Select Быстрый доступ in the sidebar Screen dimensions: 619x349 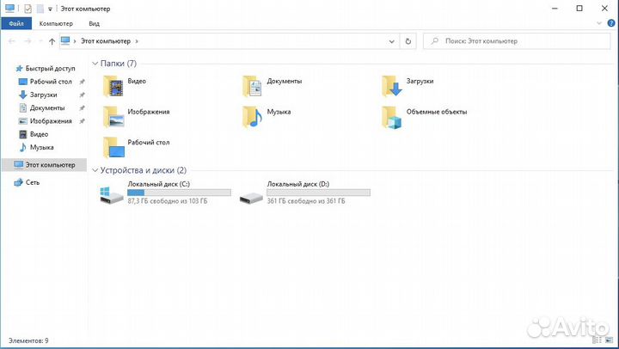(50, 68)
